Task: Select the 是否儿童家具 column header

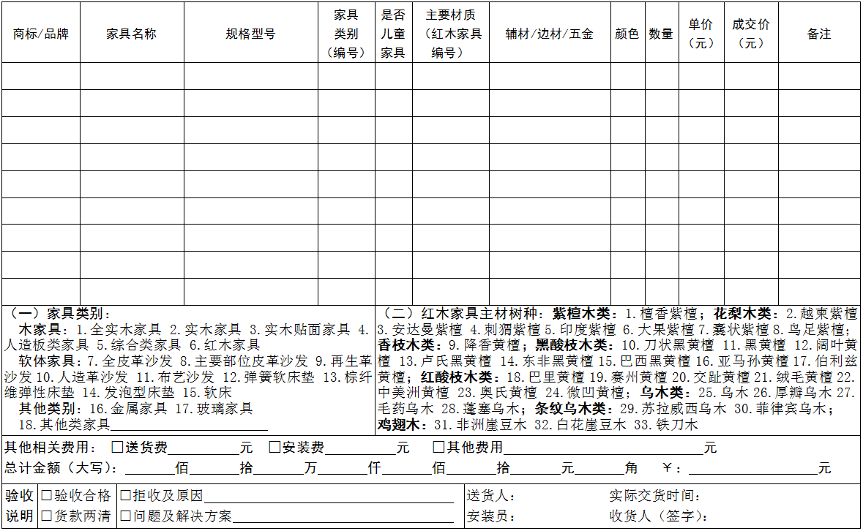Action: click(393, 34)
